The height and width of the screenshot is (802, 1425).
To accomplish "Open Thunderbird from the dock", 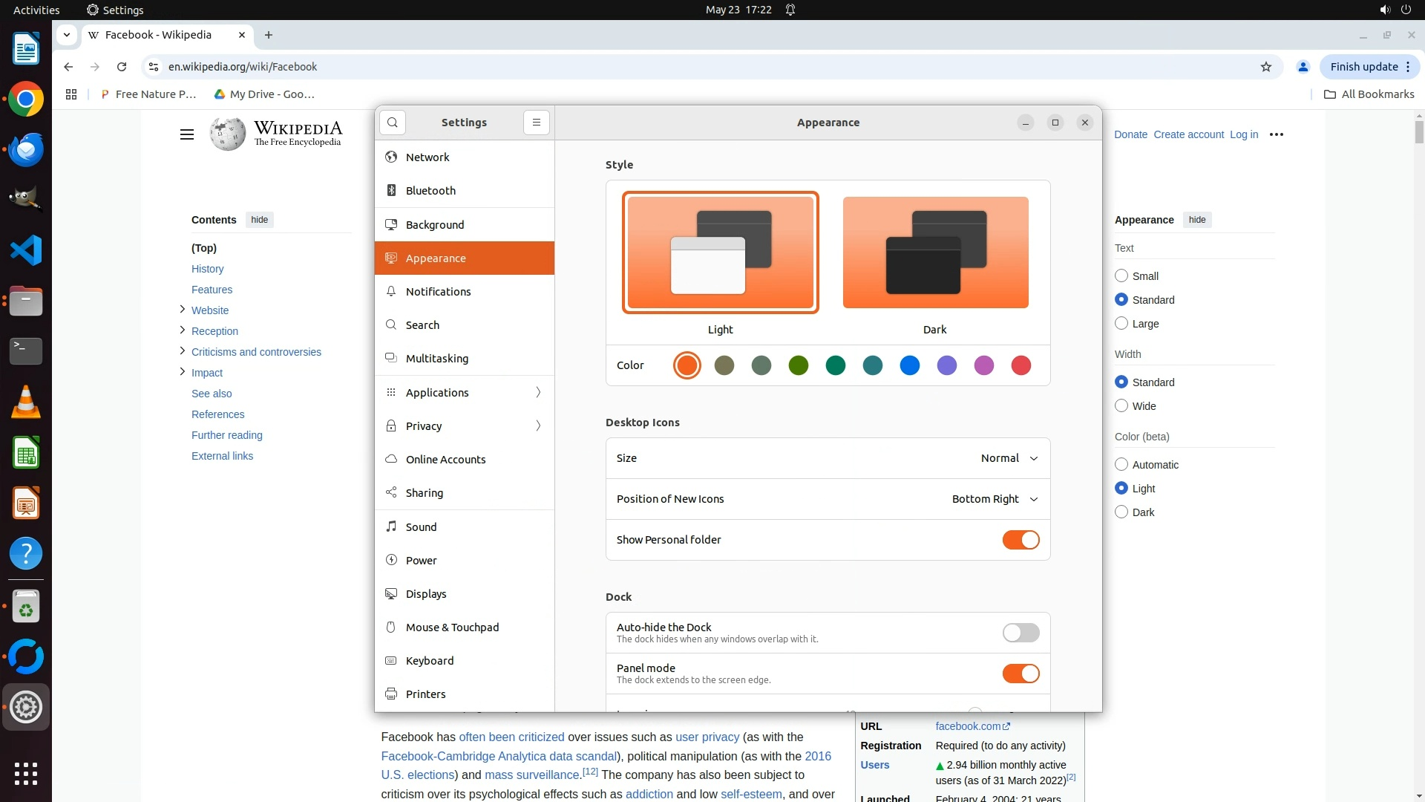I will point(26,149).
